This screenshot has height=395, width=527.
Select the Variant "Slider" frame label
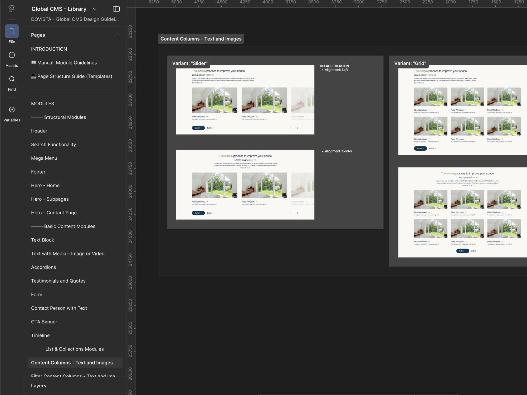(x=190, y=63)
